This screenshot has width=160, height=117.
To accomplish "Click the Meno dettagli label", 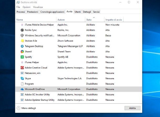I will point(29,108).
